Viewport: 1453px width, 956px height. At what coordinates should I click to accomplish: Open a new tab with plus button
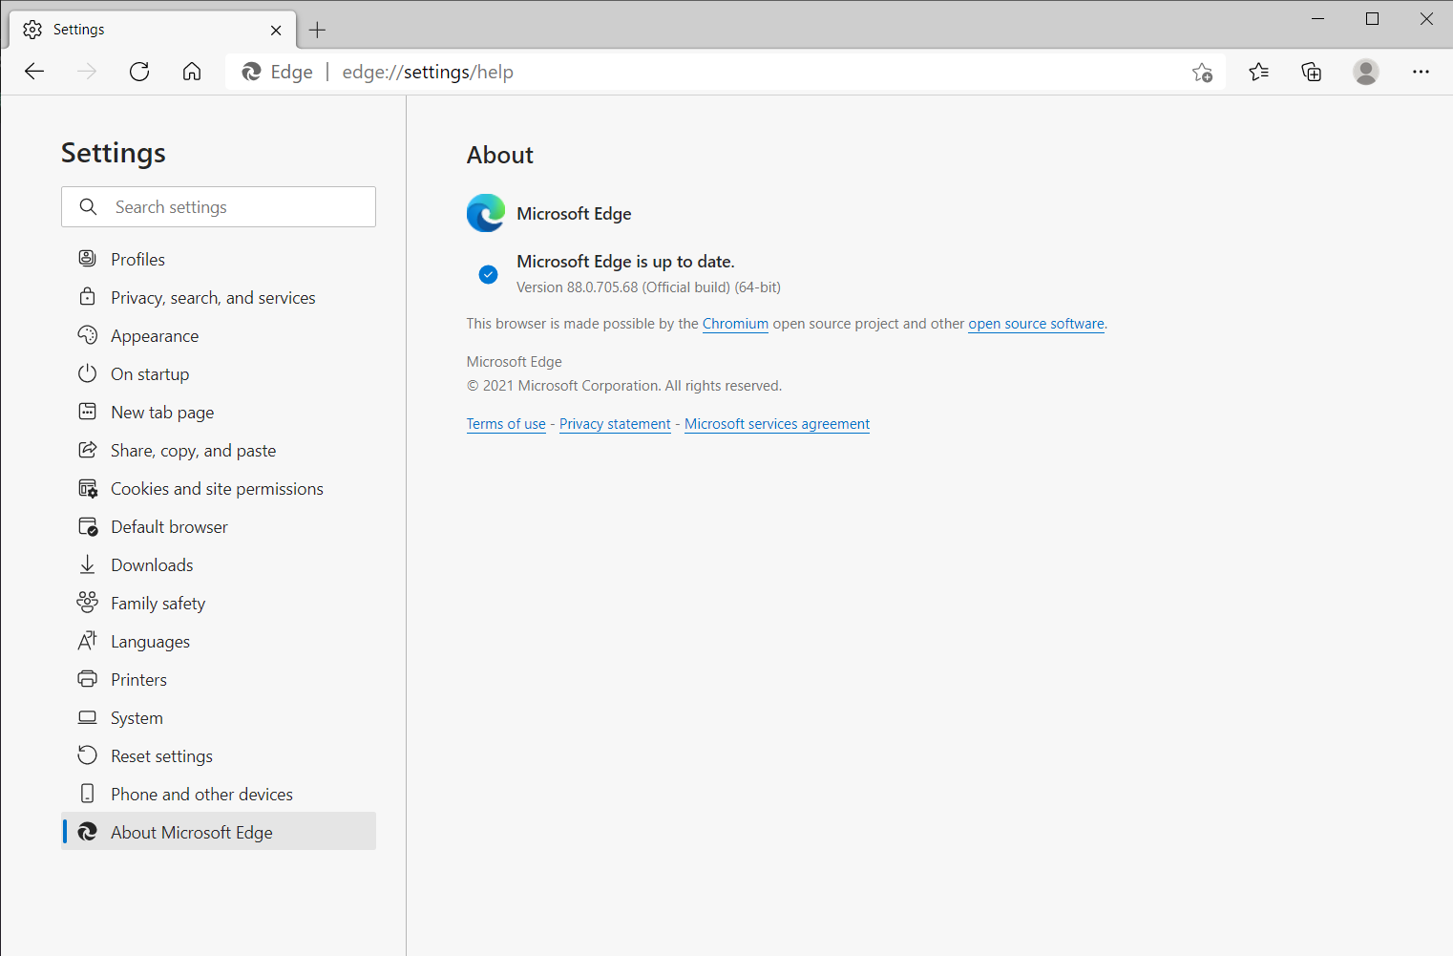318,30
